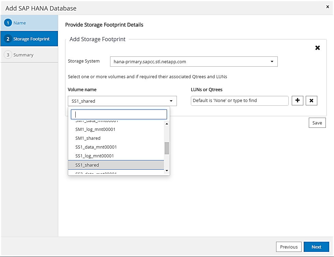Click the volume list scroll down arrow

(x=167, y=170)
